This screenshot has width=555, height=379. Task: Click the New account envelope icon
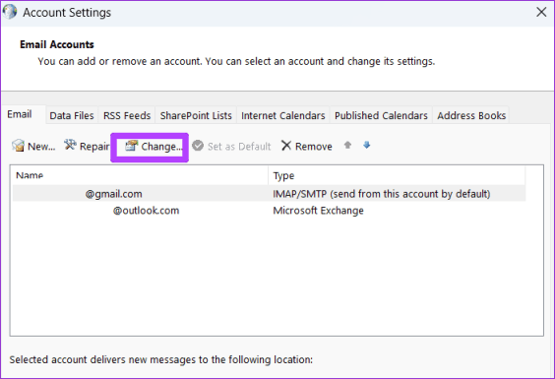pos(18,146)
